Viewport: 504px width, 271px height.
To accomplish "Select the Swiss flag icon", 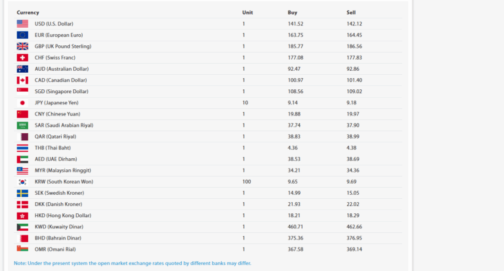I will (x=22, y=58).
